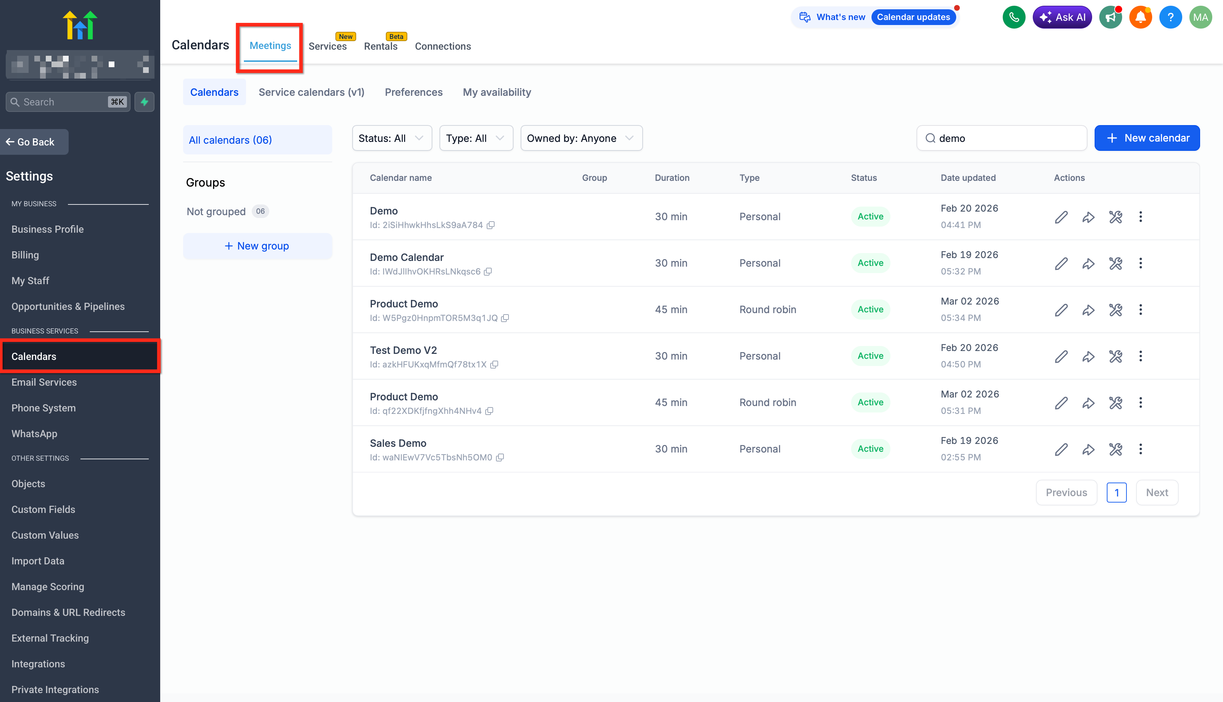Screen dimensions: 1223x702
Task: Click the green phone dialer icon
Action: (1014, 18)
